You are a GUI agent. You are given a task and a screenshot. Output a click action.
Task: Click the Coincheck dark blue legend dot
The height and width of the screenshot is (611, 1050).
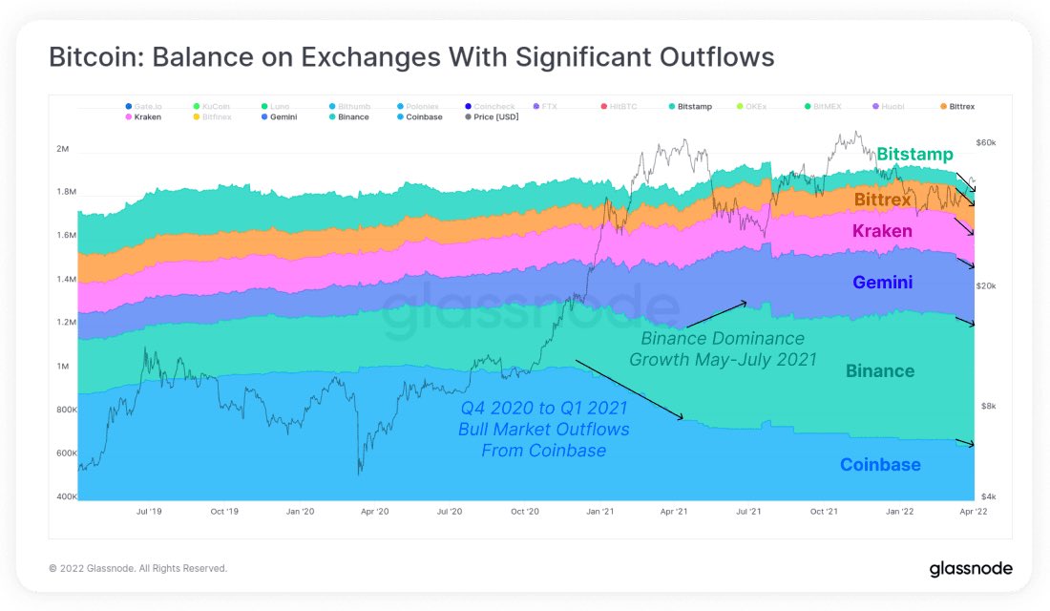[466, 106]
